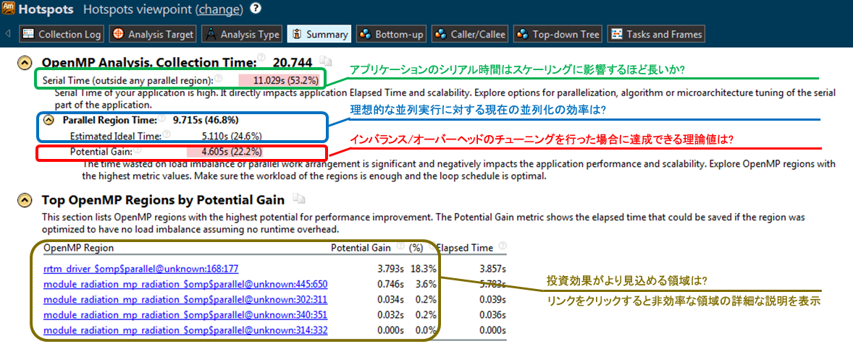This screenshot has height=349, width=853.
Task: Open the Collection Log tab
Action: point(62,34)
